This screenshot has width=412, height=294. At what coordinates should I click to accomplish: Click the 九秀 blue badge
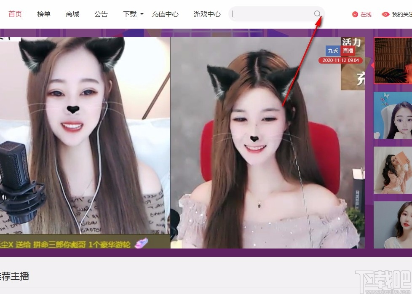pos(333,51)
